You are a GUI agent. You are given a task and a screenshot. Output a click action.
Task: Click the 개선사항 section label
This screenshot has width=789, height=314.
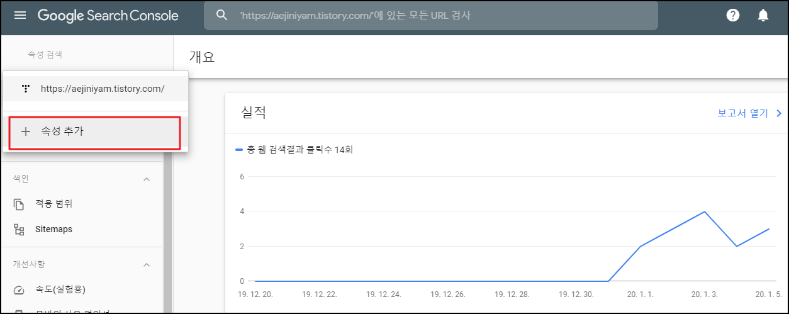pos(29,264)
